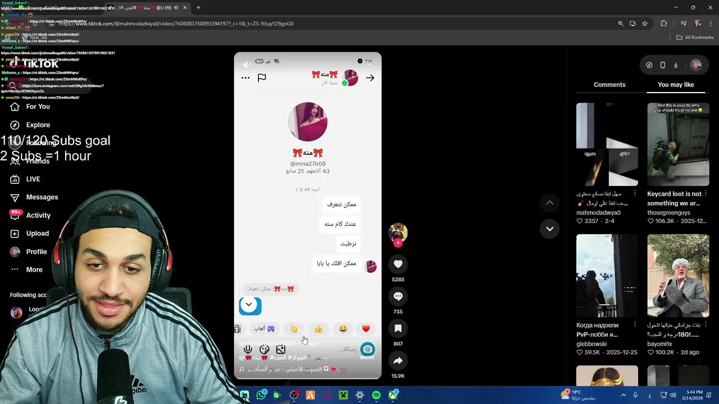Open Spotify from the taskbar

pyautogui.click(x=376, y=395)
